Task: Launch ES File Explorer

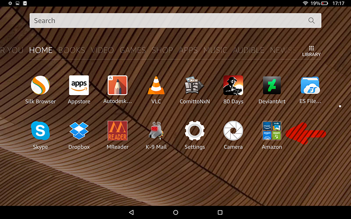Action: 310,85
